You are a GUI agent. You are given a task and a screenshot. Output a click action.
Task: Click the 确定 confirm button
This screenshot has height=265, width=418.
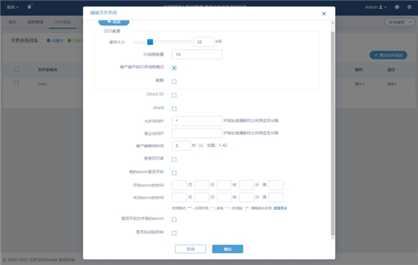click(x=228, y=249)
